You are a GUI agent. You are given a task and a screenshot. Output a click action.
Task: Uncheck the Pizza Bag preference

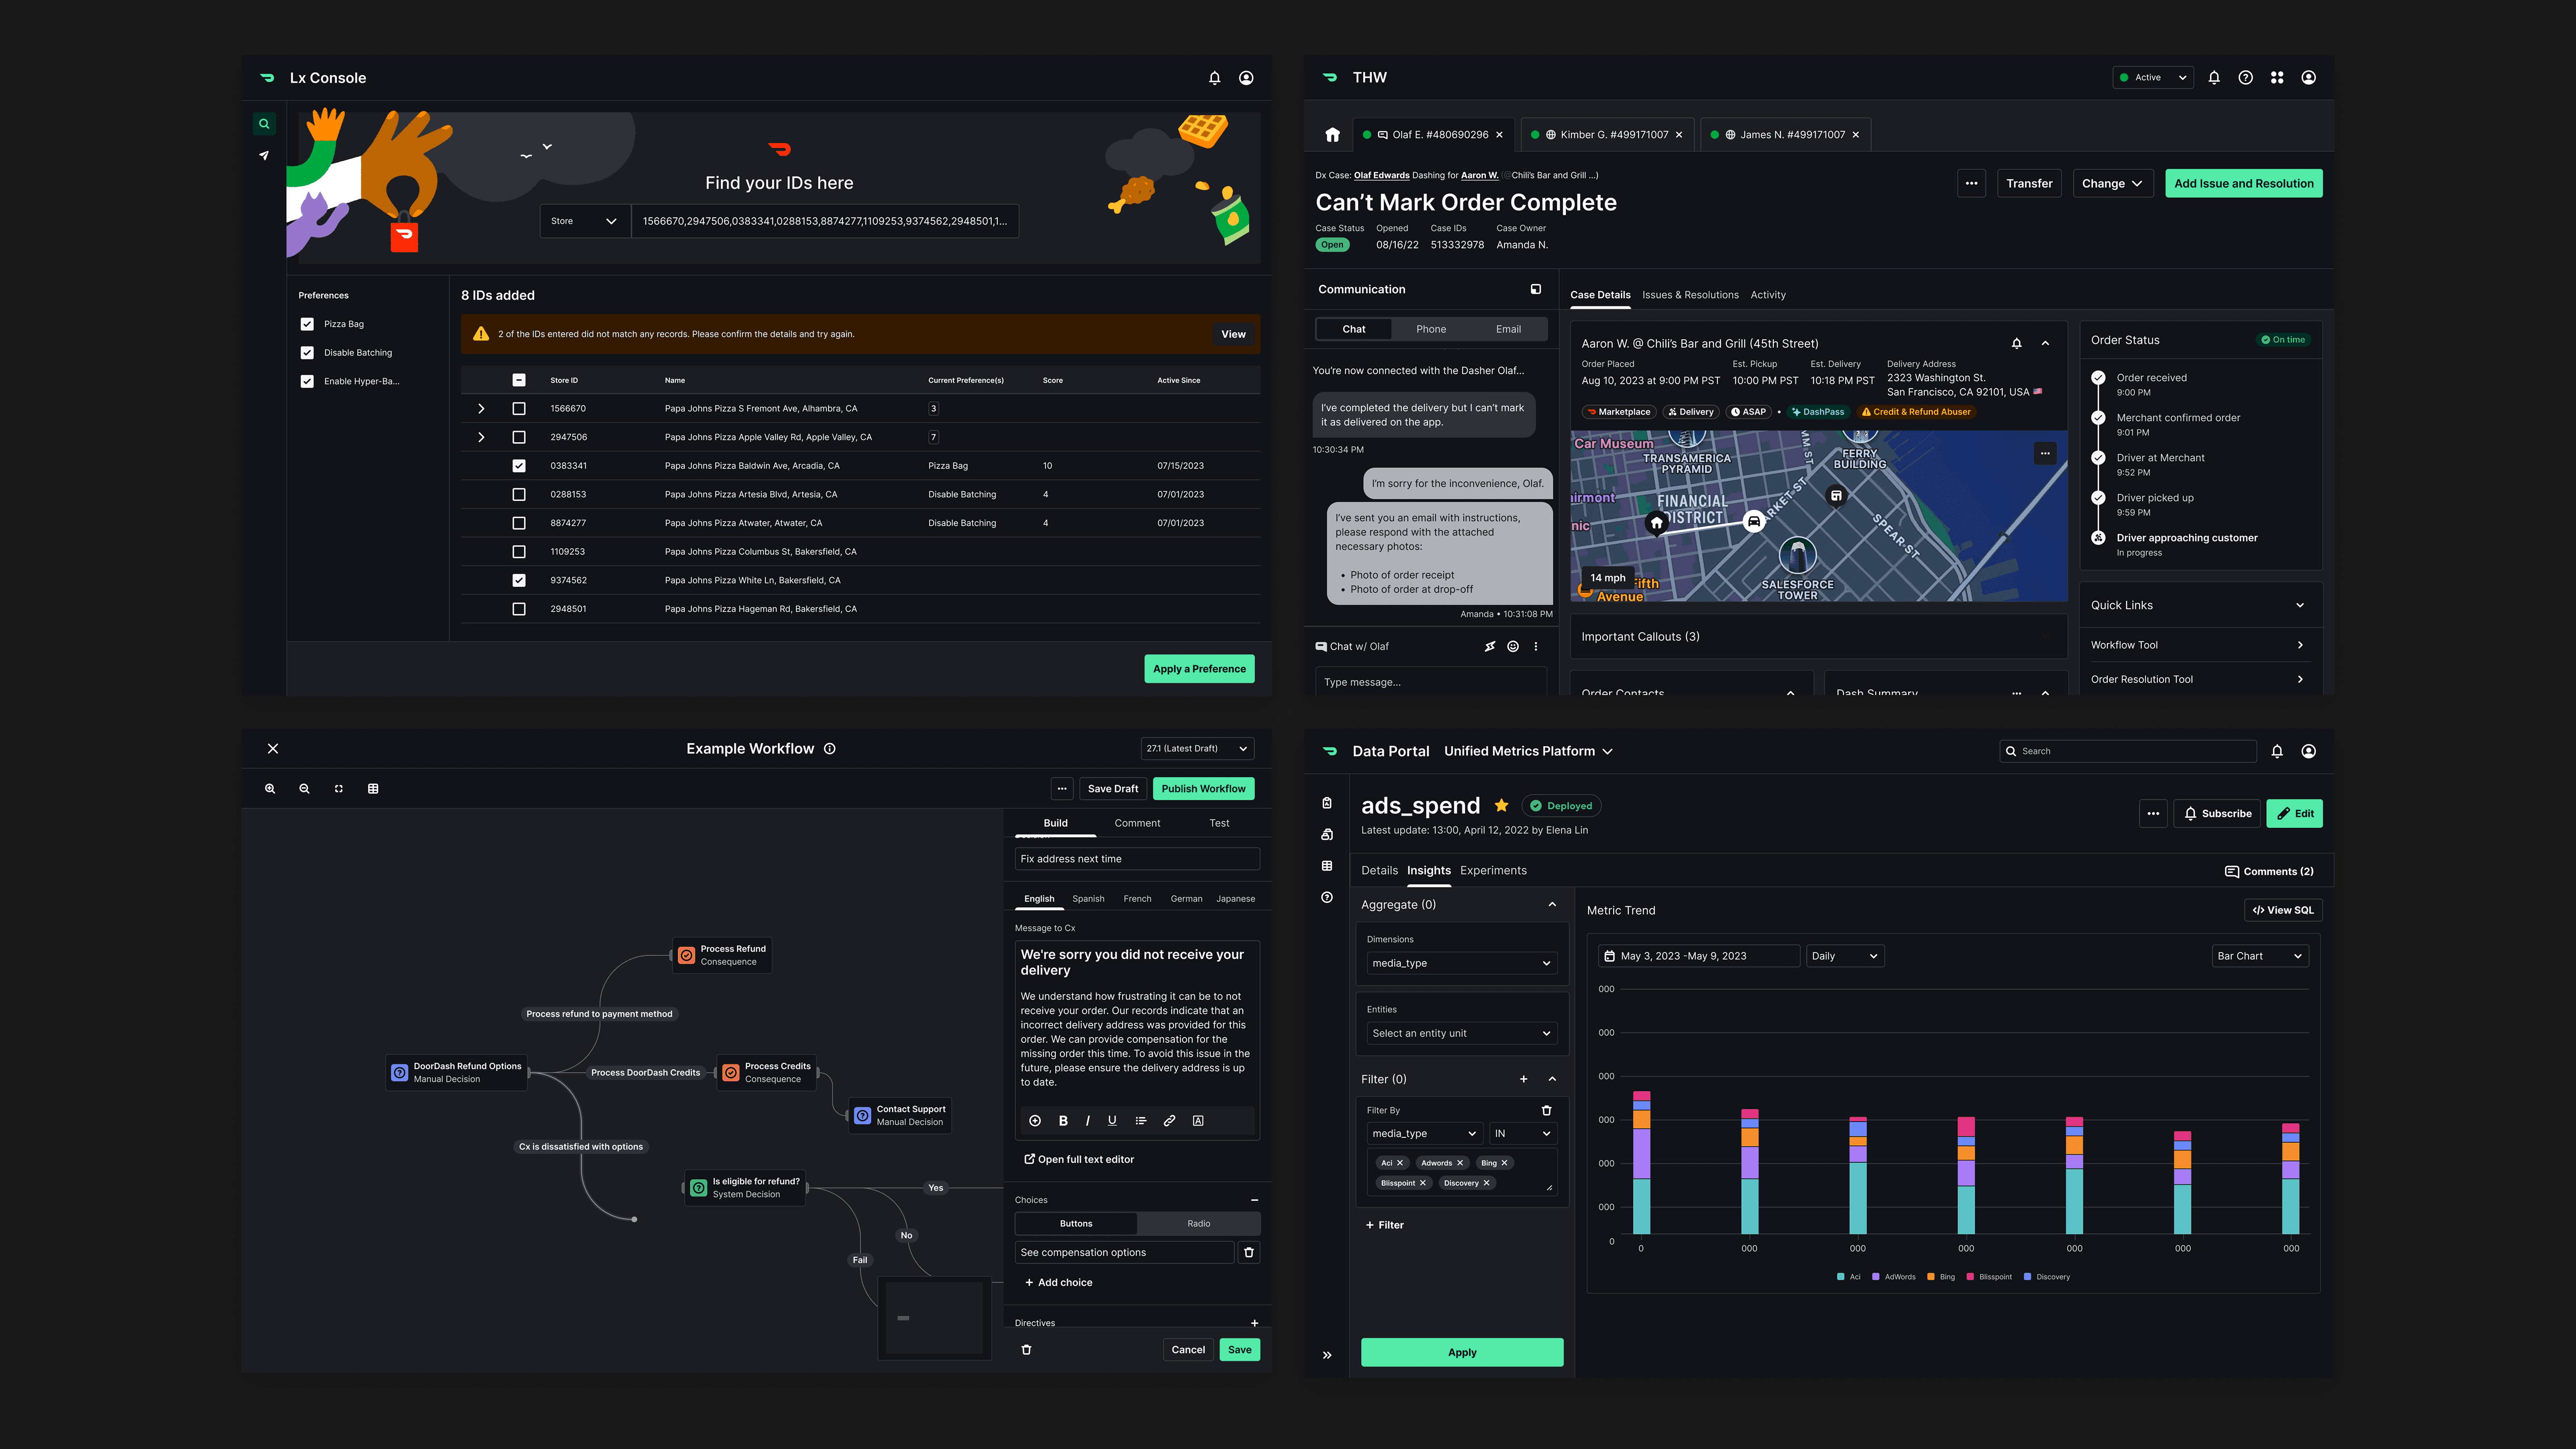307,324
